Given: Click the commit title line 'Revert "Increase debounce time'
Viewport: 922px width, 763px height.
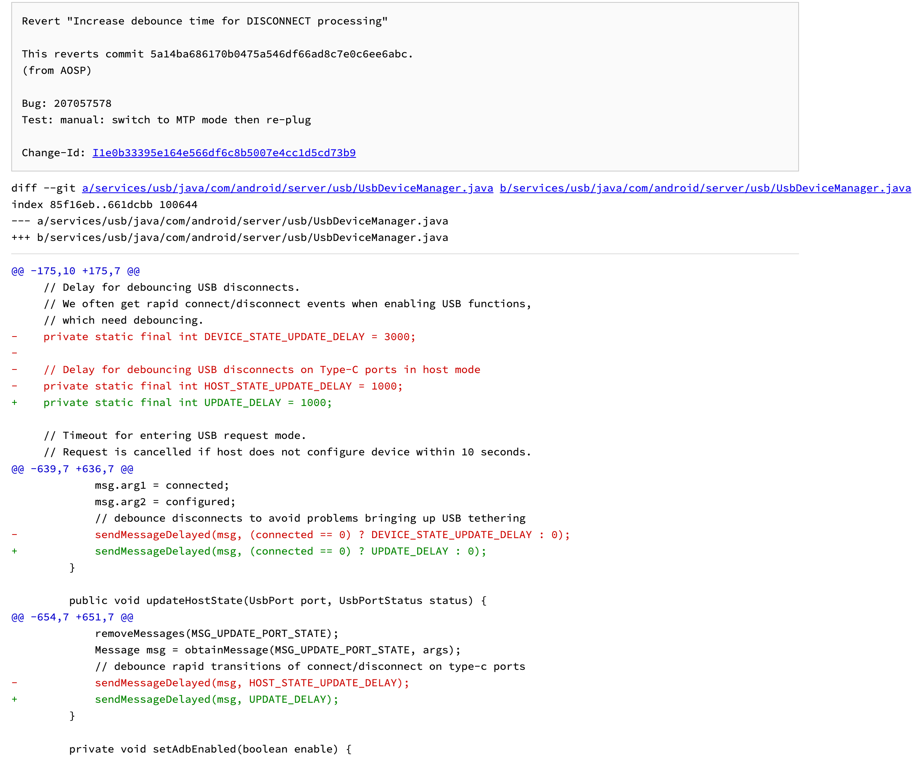Looking at the screenshot, I should (x=205, y=21).
